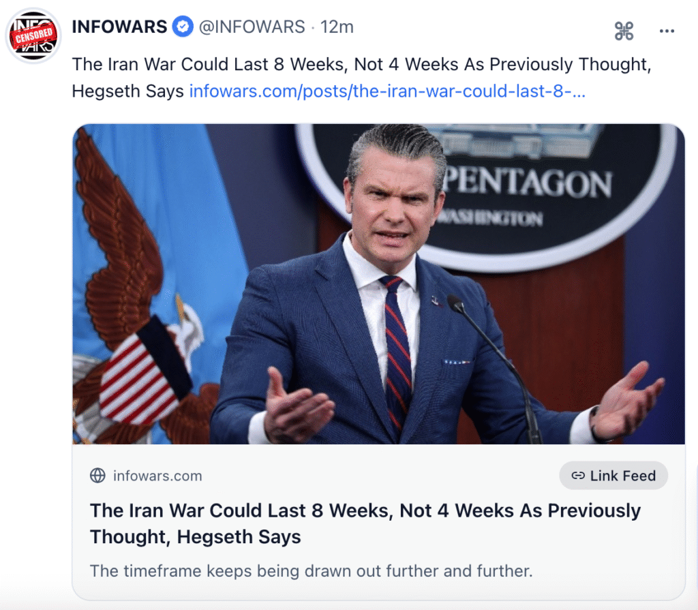The height and width of the screenshot is (610, 698).
Task: Click the globe icon beside infowars.com
Action: click(97, 476)
